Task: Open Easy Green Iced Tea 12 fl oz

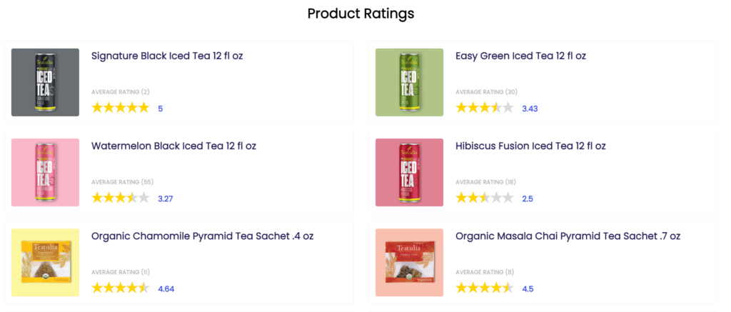Action: coord(520,56)
